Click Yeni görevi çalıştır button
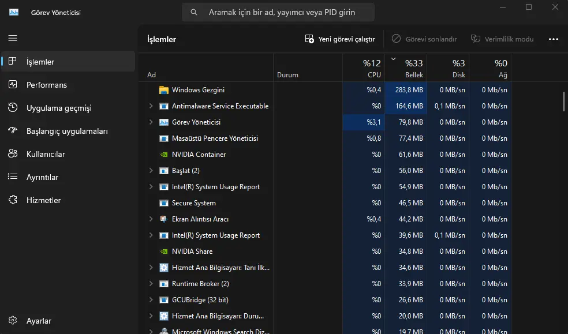 pos(340,39)
